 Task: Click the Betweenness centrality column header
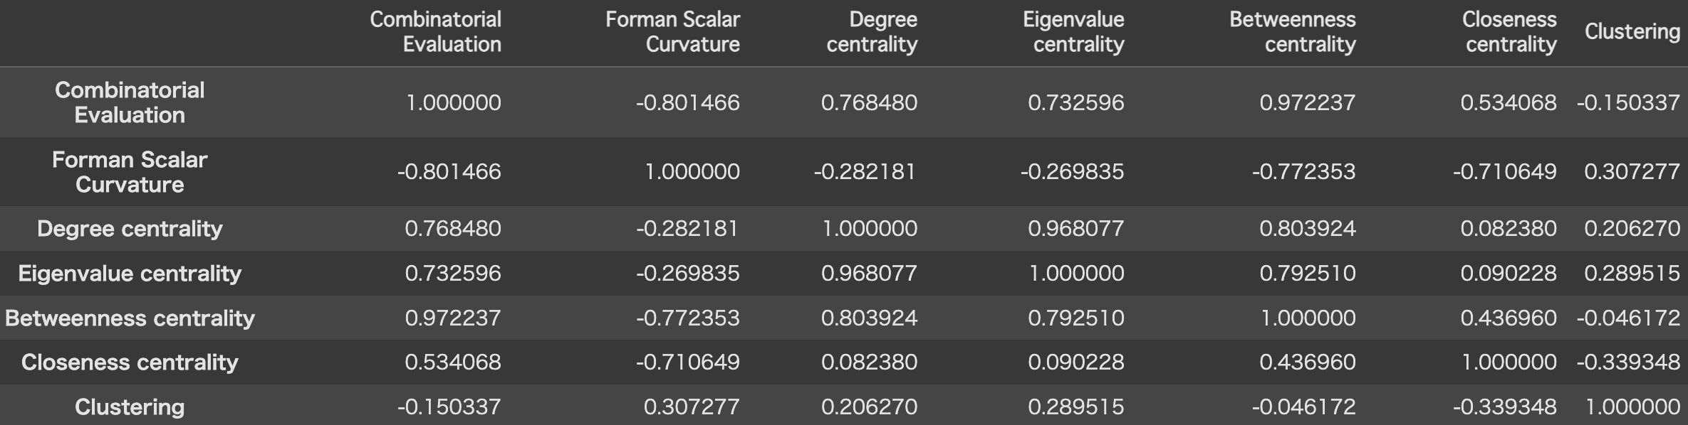[x=1292, y=32]
